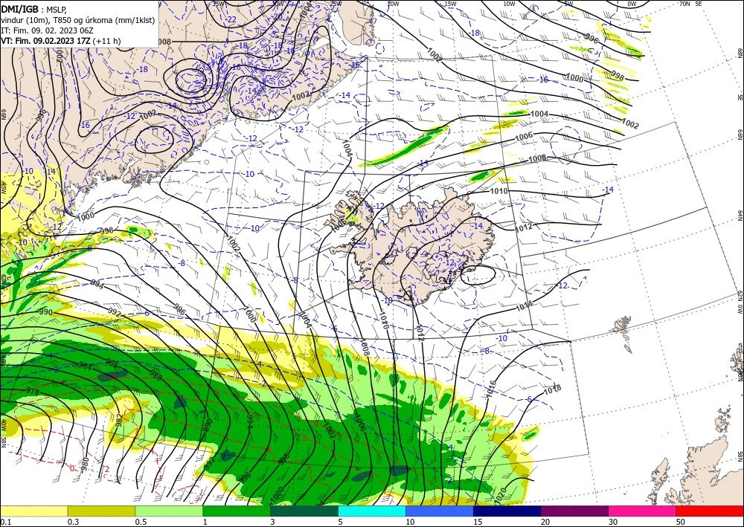Pick the dark green 3–5 mm legend swatch
The height and width of the screenshot is (527, 744).
point(304,511)
